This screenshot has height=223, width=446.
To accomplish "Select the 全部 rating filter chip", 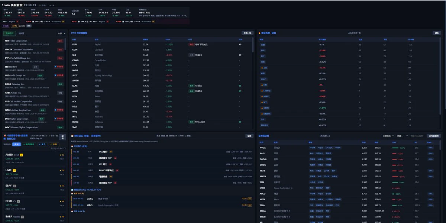I will pos(17,144).
